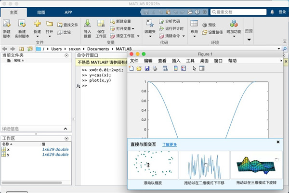Collapse the 详细信息 panel chevron

66,129
